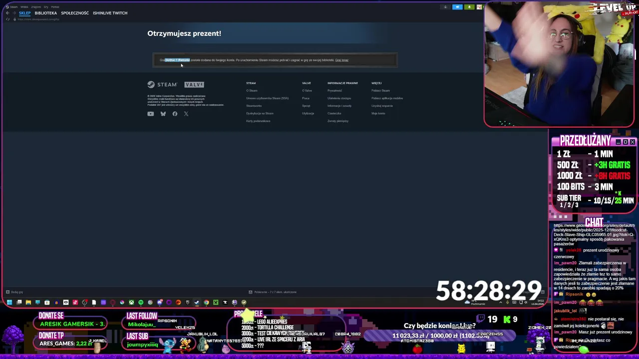
Task: Open Discord from the taskbar
Action: pos(160,302)
